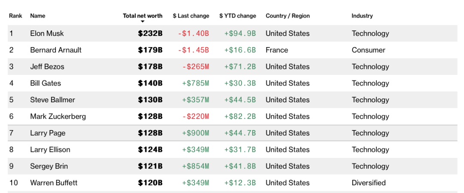Open Larry Ellison's profile
Screen dimensions: 464x193
(x=50, y=150)
